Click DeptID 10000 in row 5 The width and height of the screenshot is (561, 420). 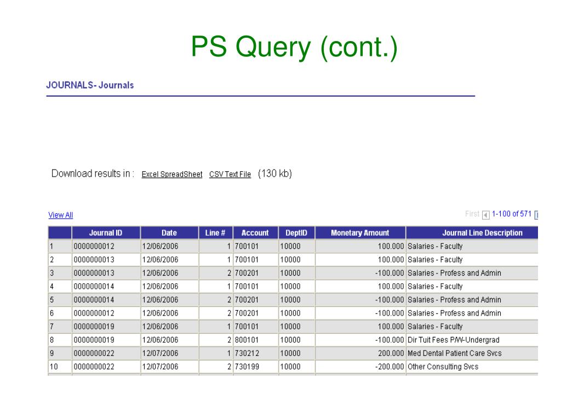[290, 300]
